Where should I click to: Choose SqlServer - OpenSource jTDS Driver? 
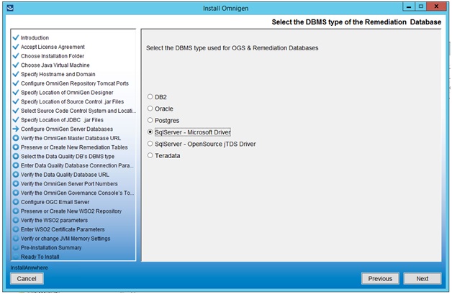coord(150,144)
